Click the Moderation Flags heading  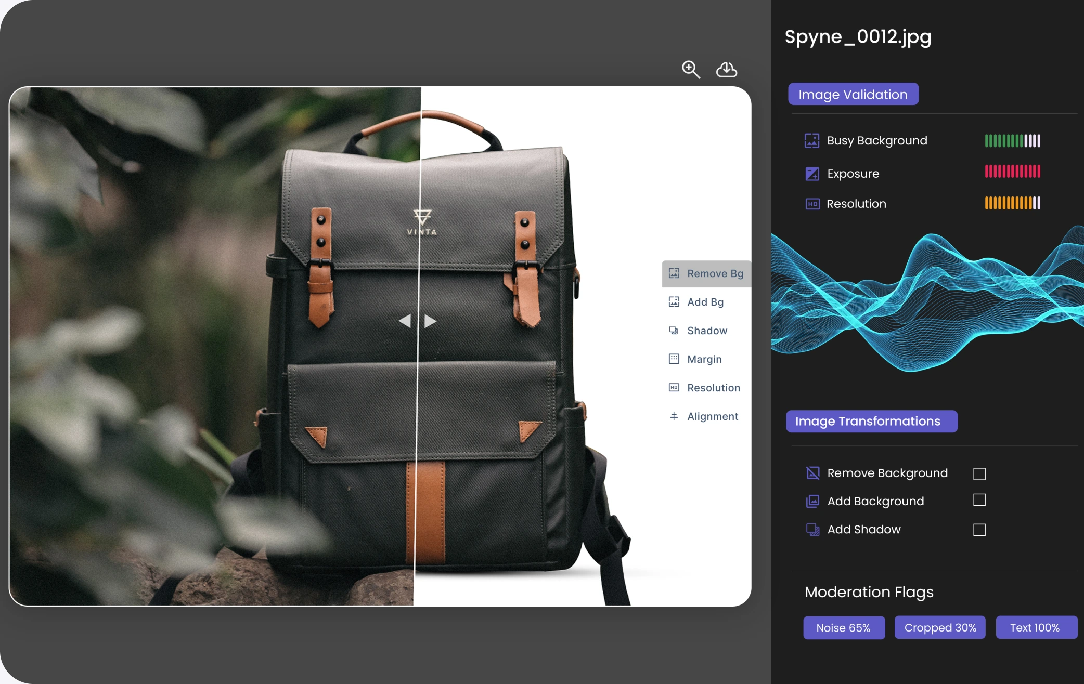click(869, 592)
